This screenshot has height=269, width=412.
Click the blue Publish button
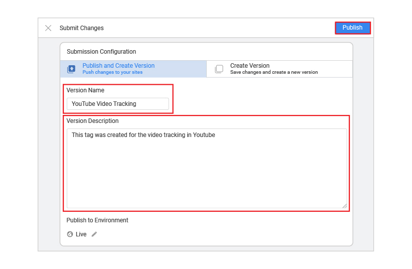(x=352, y=28)
